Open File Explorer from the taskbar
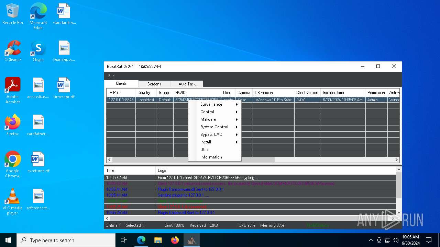Screen dimensions: 440x247 [x=158, y=240]
